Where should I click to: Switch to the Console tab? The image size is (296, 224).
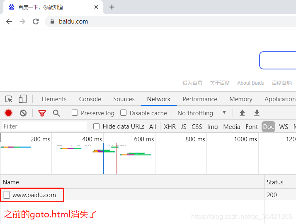point(90,99)
